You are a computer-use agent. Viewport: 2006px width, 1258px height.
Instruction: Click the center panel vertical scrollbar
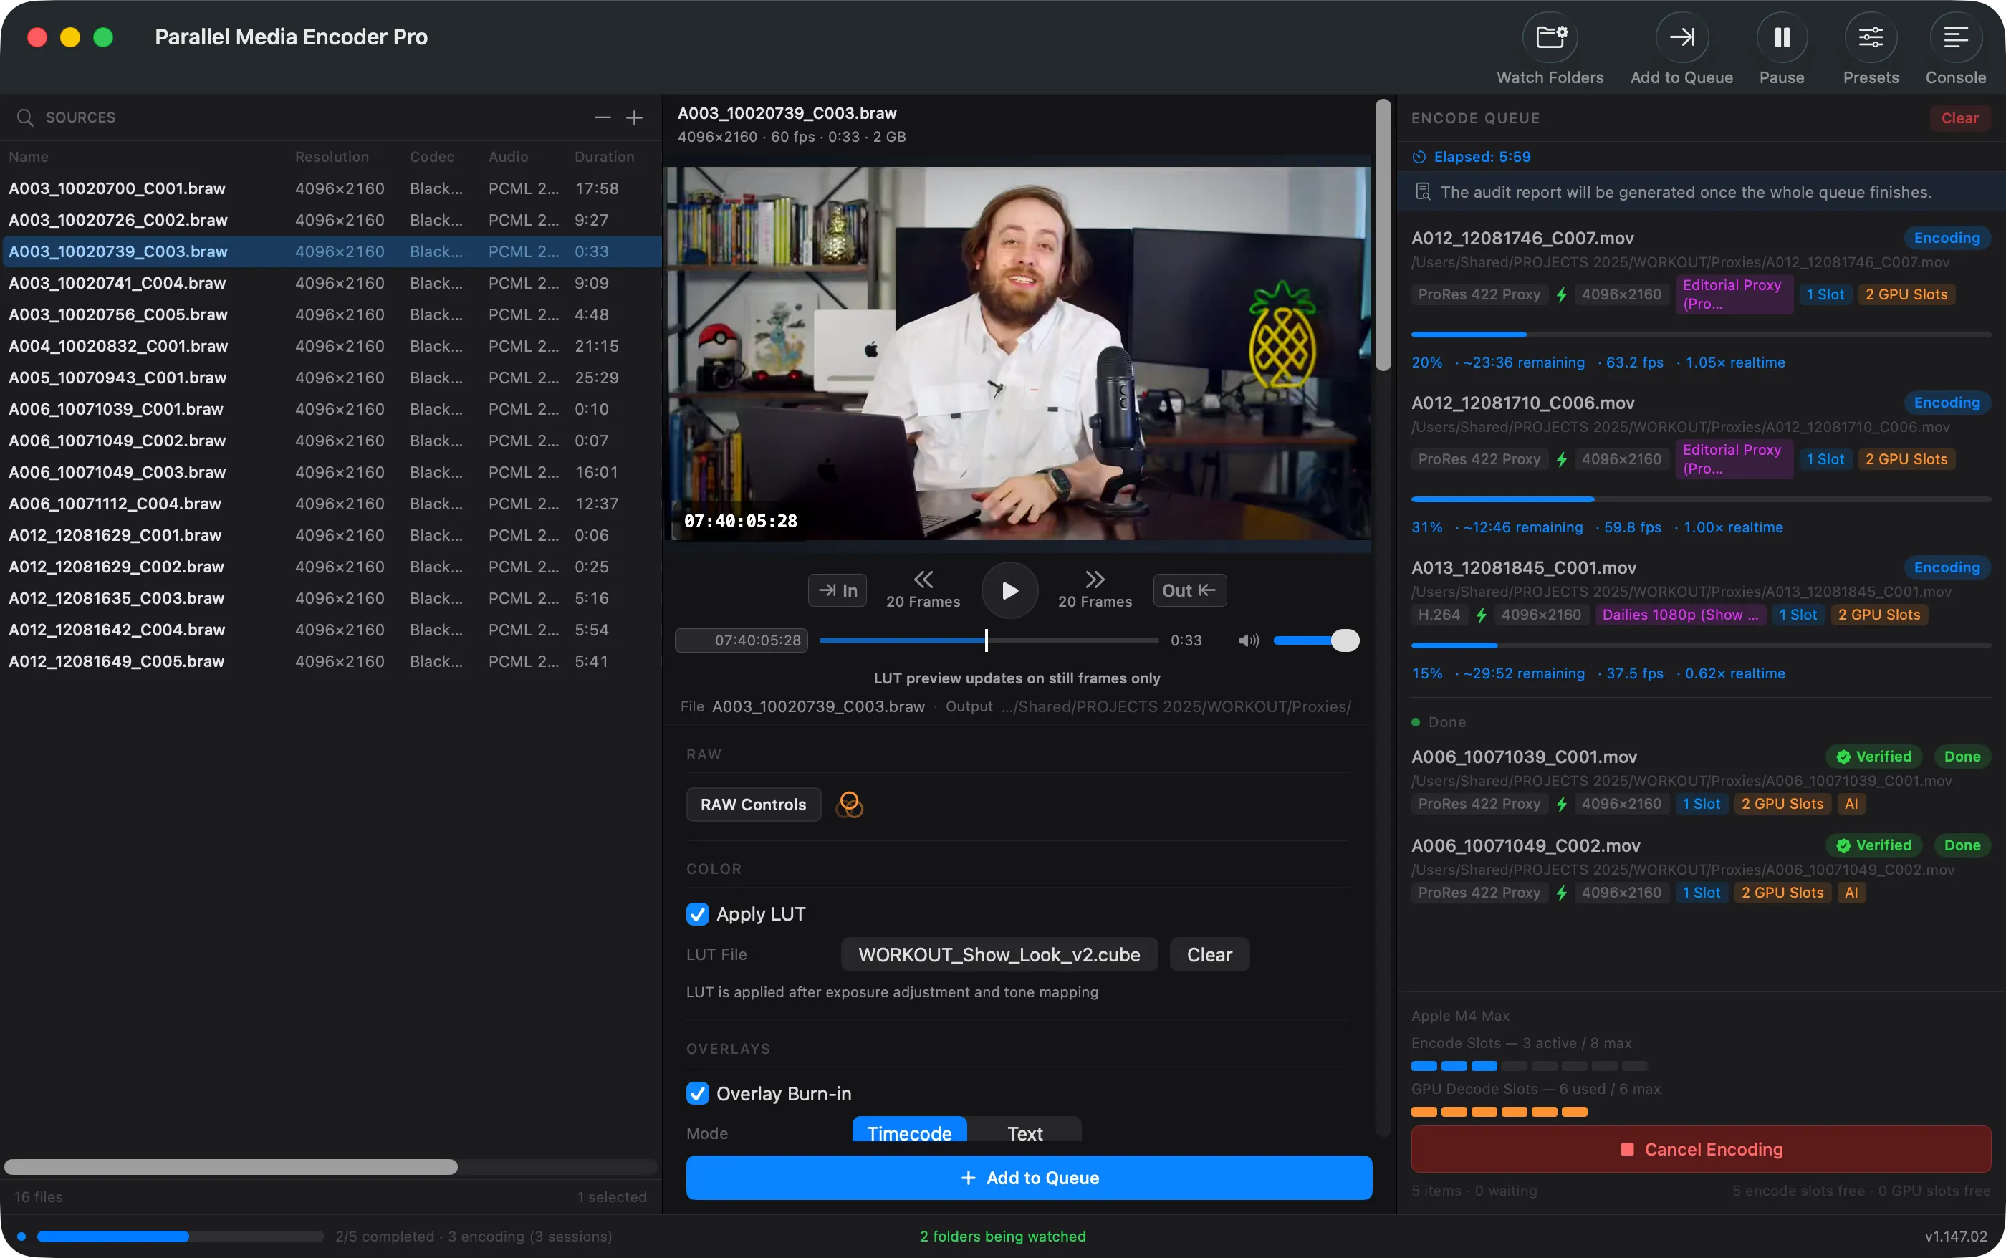pyautogui.click(x=1383, y=236)
